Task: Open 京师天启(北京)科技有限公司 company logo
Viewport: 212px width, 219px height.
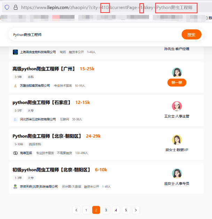Action: 15,187
